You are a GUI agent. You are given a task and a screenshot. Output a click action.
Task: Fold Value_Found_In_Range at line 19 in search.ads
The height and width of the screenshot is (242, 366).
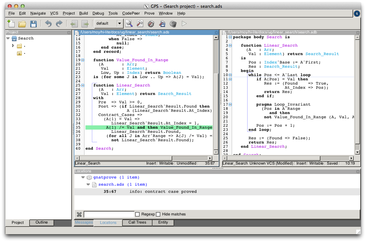tap(83, 60)
